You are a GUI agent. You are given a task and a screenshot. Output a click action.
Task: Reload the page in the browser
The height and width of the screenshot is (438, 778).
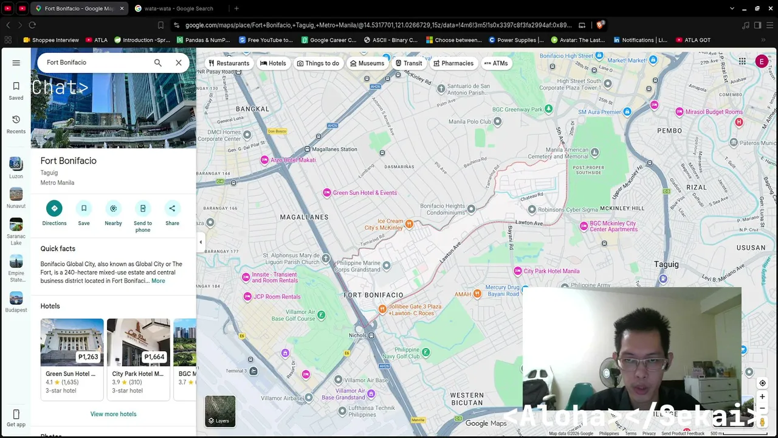[32, 25]
